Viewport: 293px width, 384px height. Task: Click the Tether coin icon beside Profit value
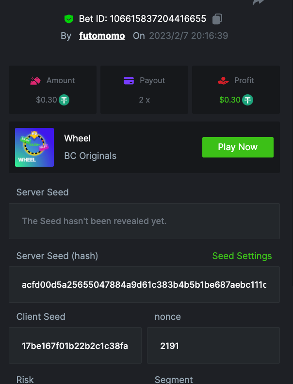tap(247, 100)
